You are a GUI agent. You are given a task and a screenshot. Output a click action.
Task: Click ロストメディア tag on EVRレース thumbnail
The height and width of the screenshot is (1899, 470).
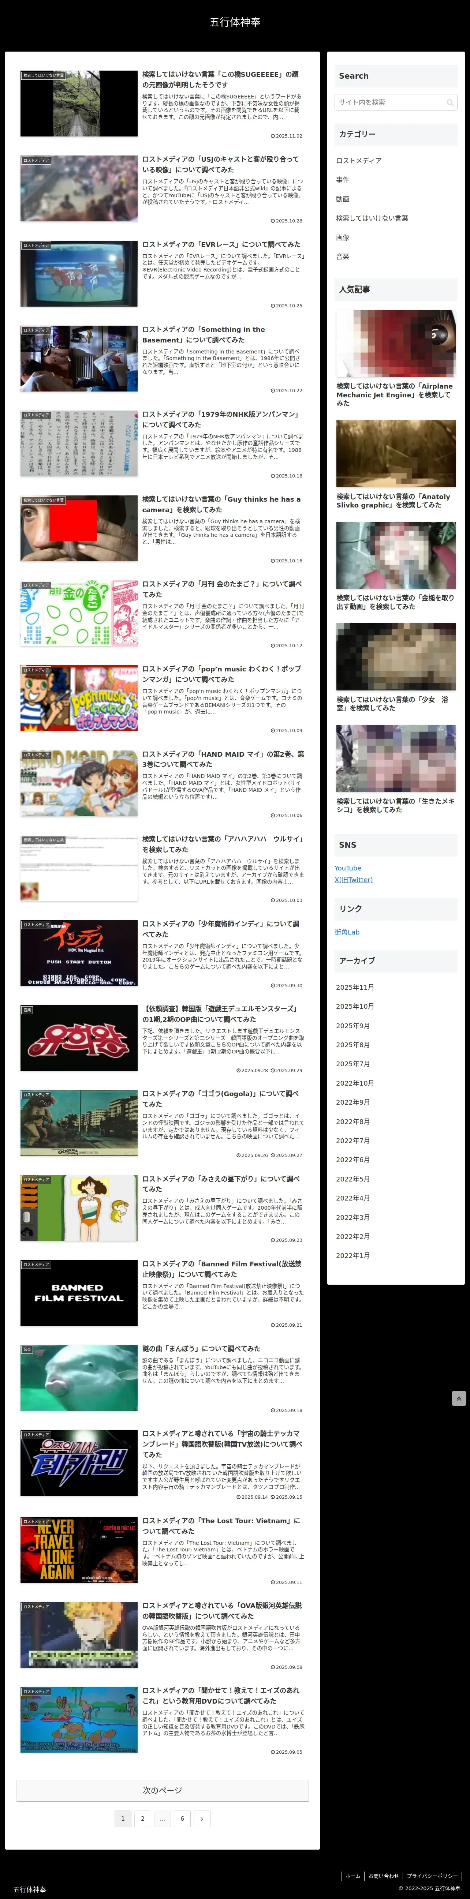(36, 246)
